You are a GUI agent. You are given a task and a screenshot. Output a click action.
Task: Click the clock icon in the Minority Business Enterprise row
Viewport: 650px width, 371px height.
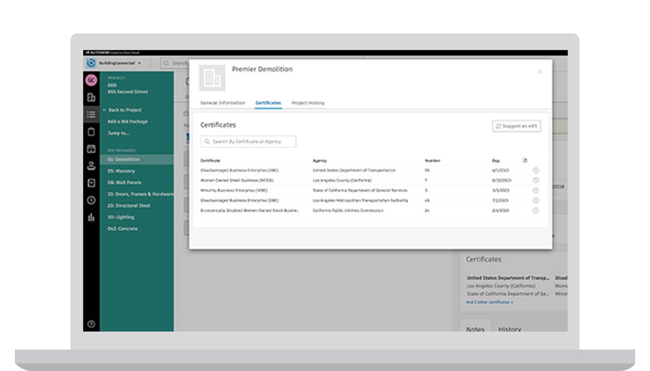pos(535,190)
